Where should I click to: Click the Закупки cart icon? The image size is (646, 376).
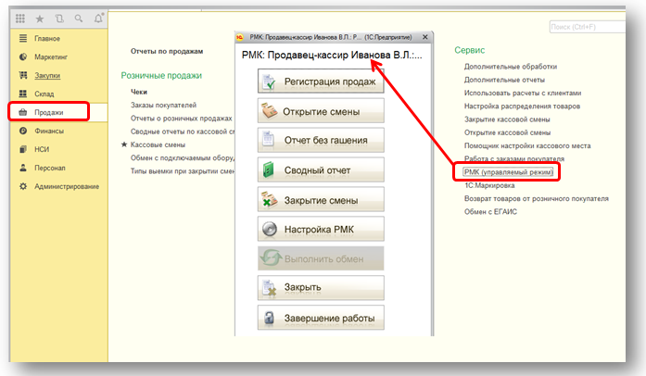[x=23, y=75]
